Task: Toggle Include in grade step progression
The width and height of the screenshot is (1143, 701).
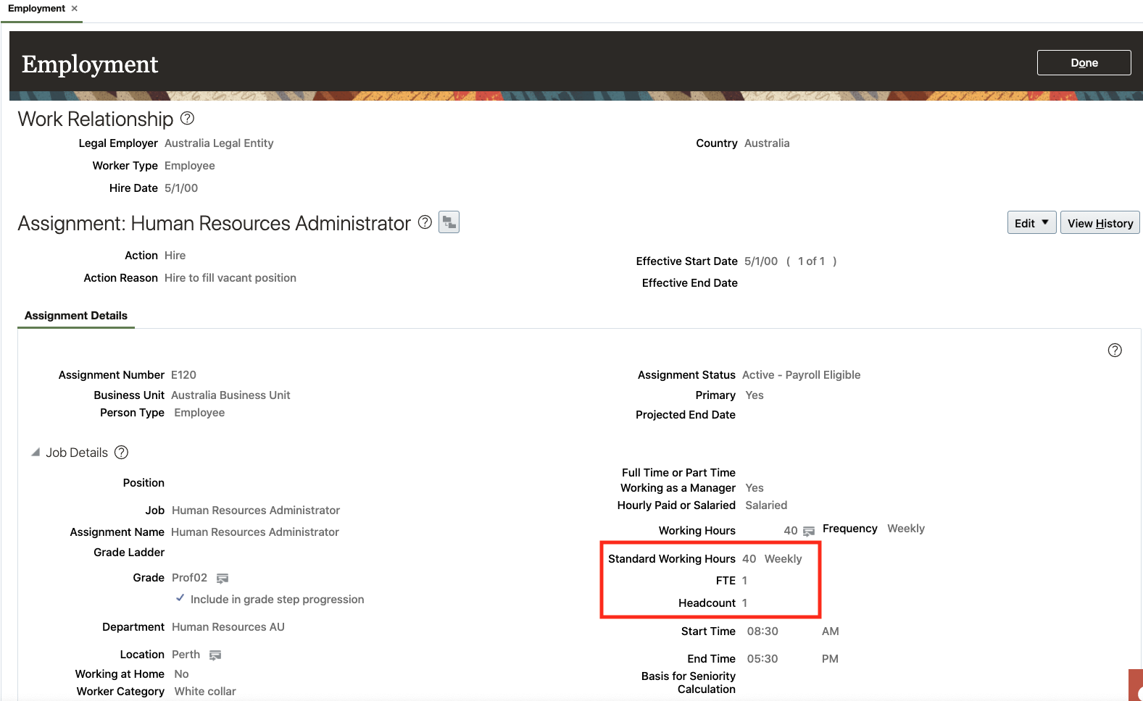Action: [180, 598]
